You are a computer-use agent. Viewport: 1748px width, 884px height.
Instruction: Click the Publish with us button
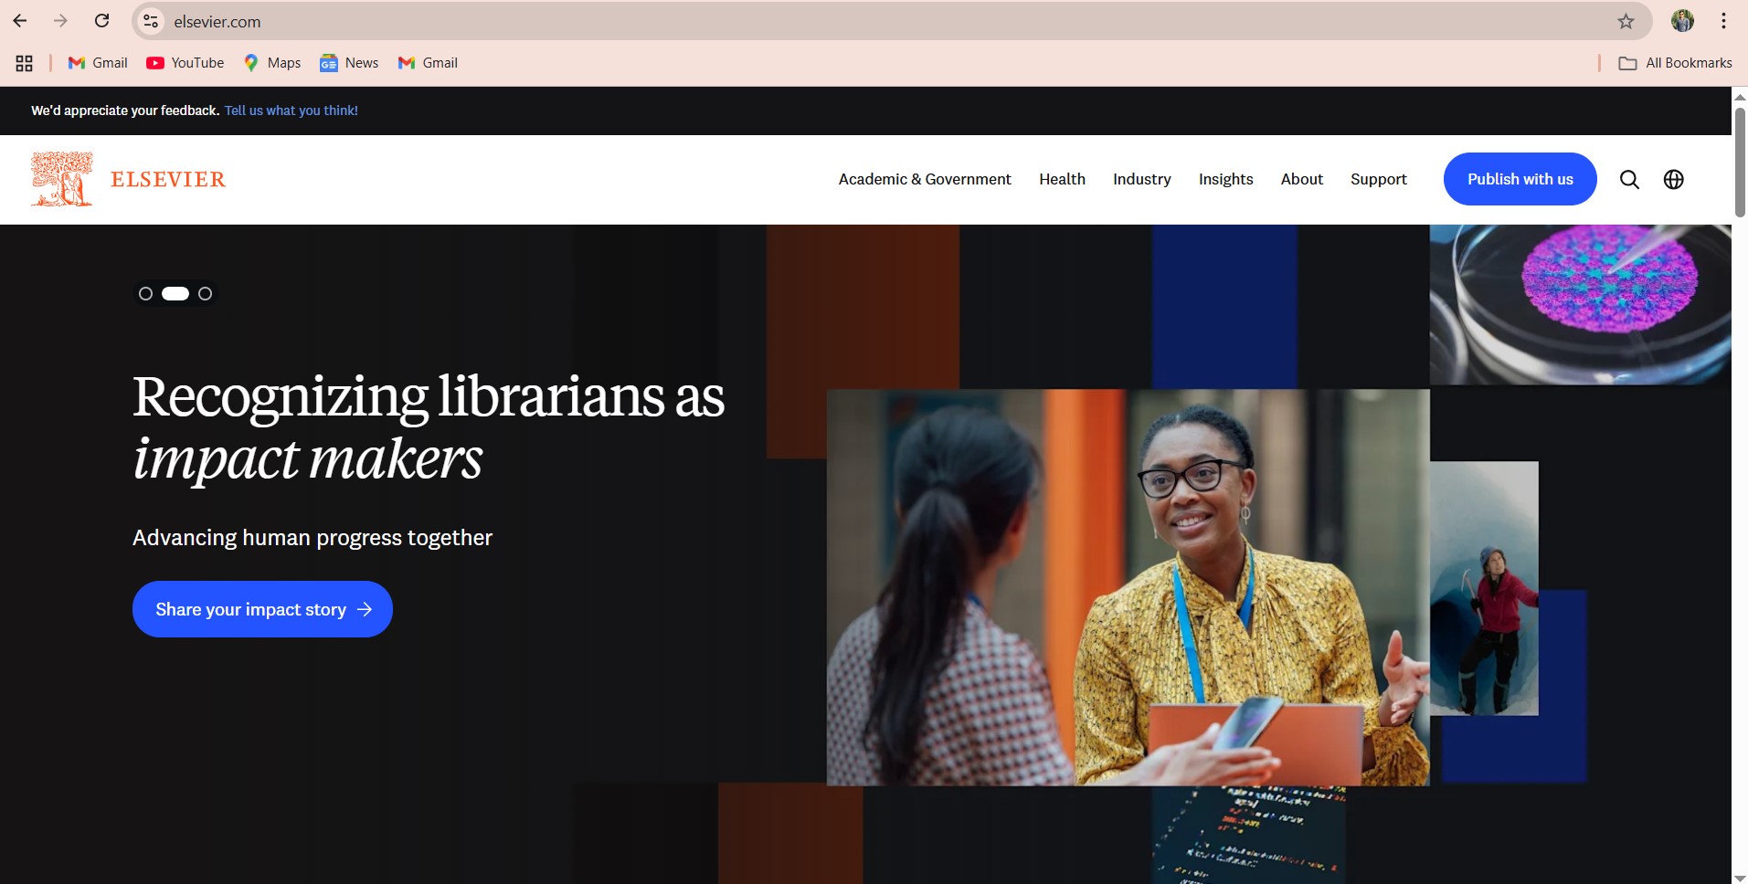click(1520, 179)
